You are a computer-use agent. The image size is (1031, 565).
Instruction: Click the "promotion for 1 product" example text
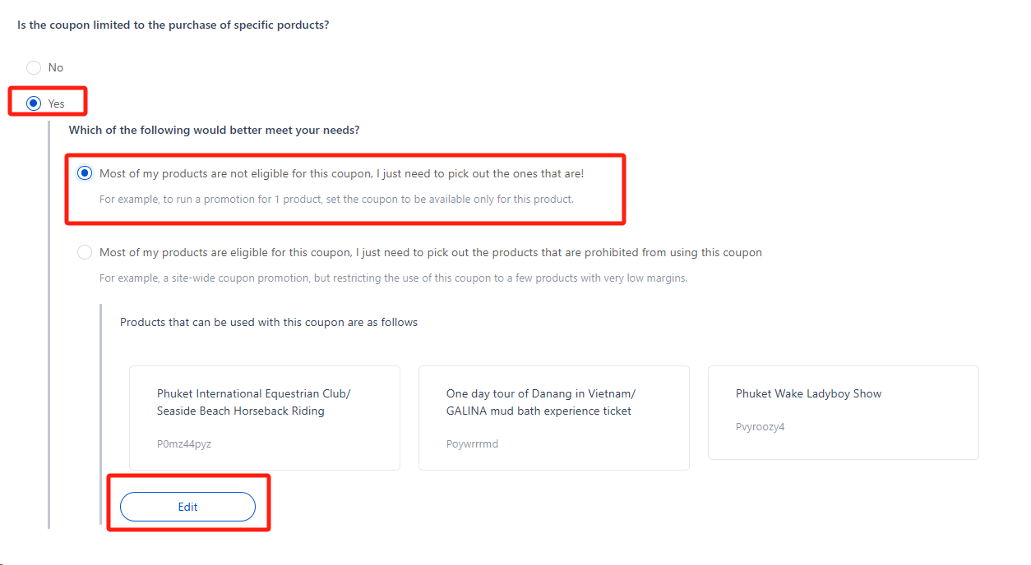[336, 199]
